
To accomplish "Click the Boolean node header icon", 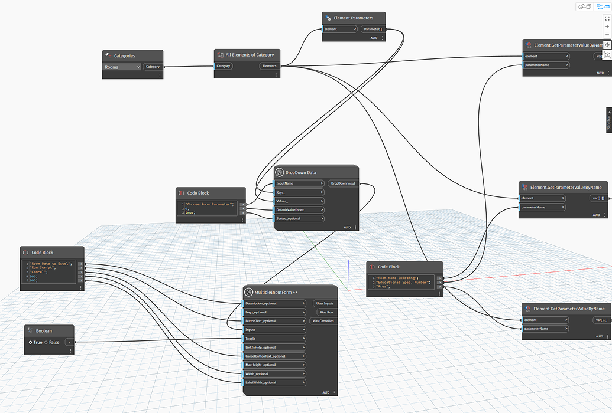I will [30, 330].
